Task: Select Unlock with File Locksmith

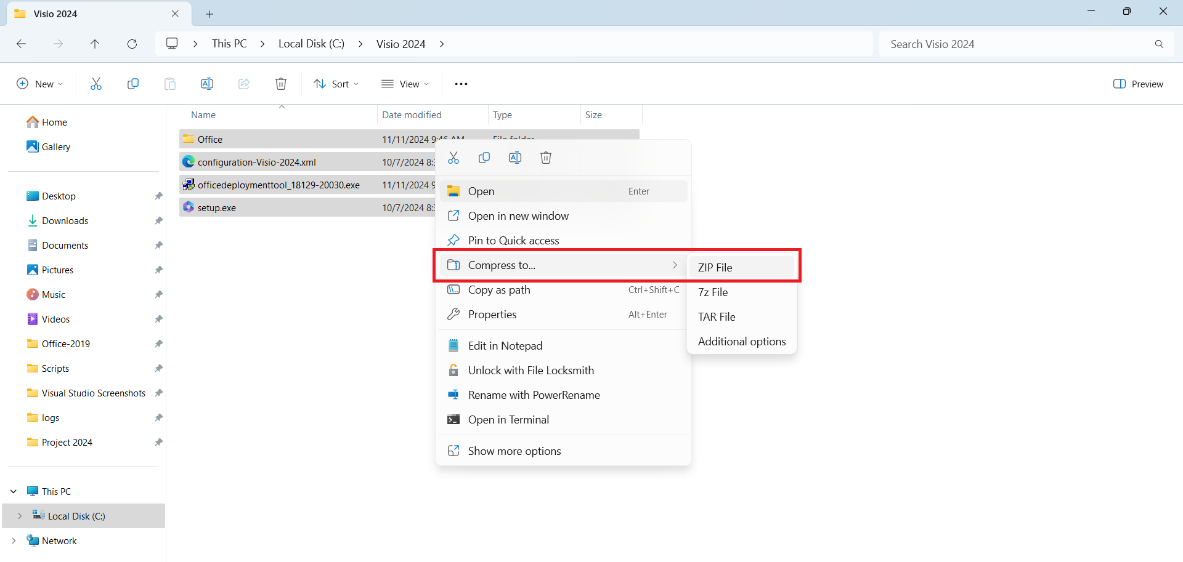Action: (563, 371)
